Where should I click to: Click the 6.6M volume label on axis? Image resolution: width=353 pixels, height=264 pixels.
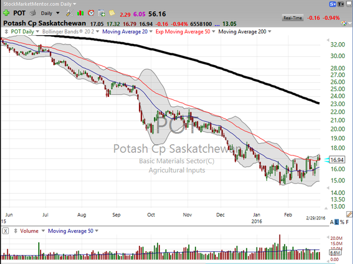(336, 252)
